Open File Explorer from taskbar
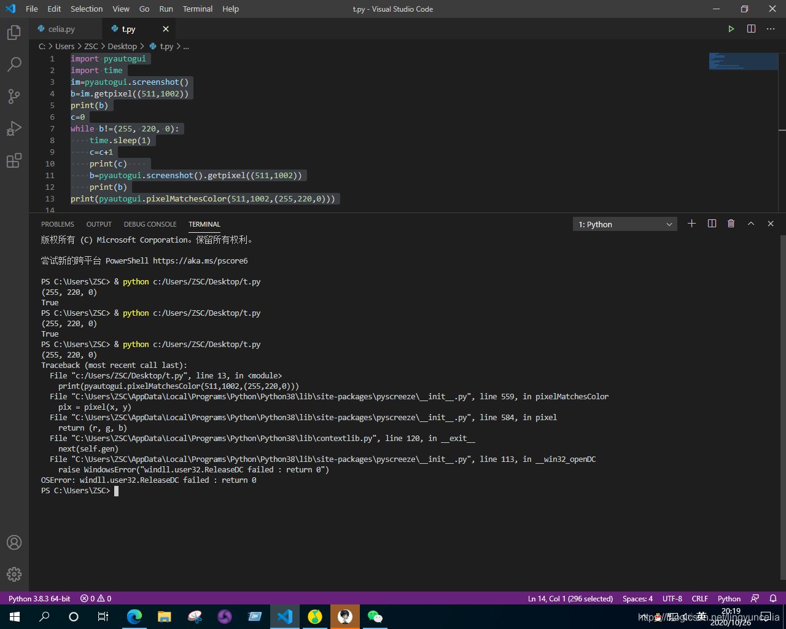 [x=165, y=617]
